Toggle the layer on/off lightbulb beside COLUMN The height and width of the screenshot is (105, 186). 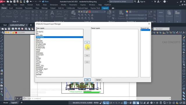(x=6, y=32)
